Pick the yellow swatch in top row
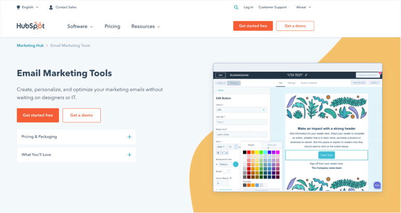 tap(257, 152)
